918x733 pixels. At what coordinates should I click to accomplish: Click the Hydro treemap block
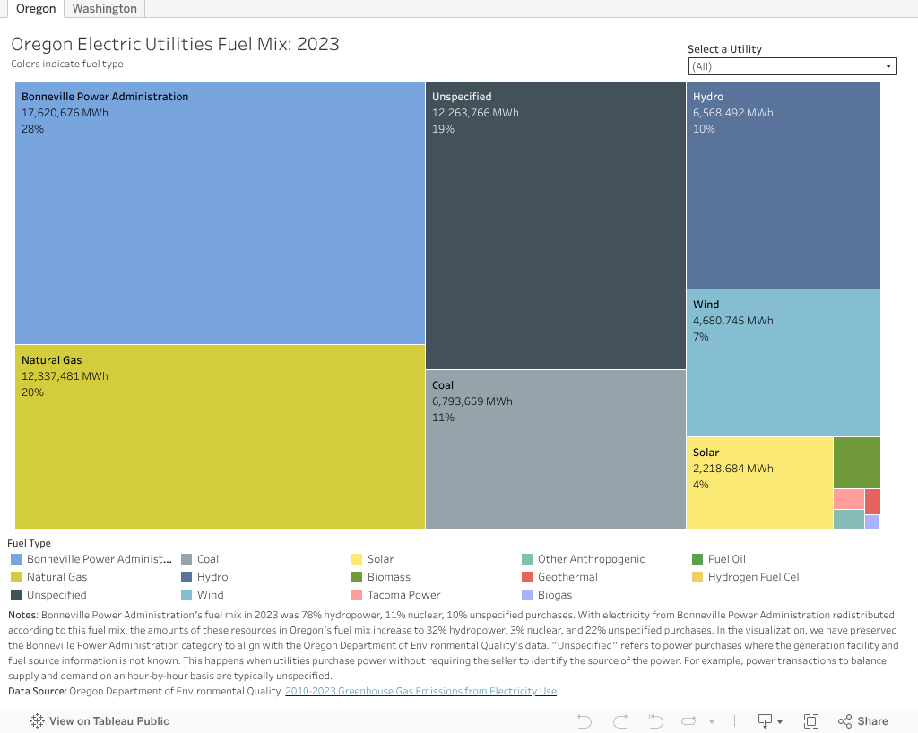click(x=784, y=185)
